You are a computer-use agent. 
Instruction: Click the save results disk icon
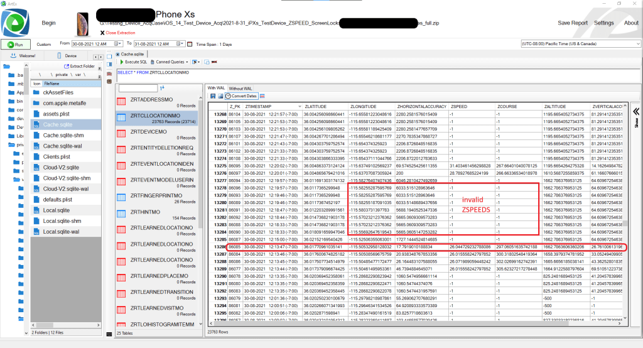point(212,95)
